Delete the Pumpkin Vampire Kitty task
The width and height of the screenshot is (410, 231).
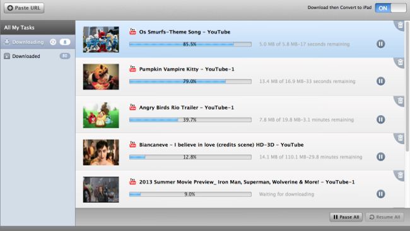tap(400, 62)
